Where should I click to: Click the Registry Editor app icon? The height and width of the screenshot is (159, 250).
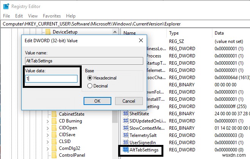pos(6,6)
